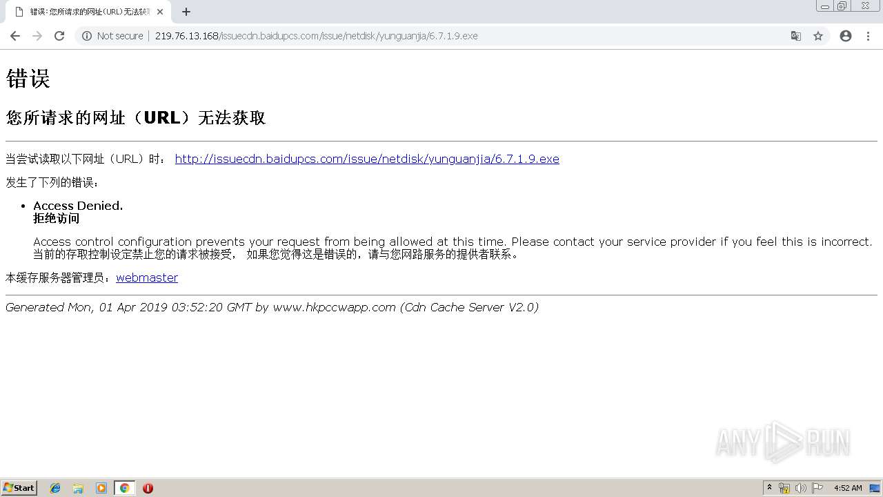The width and height of the screenshot is (883, 497).
Task: Select the error page tab
Action: coord(88,12)
